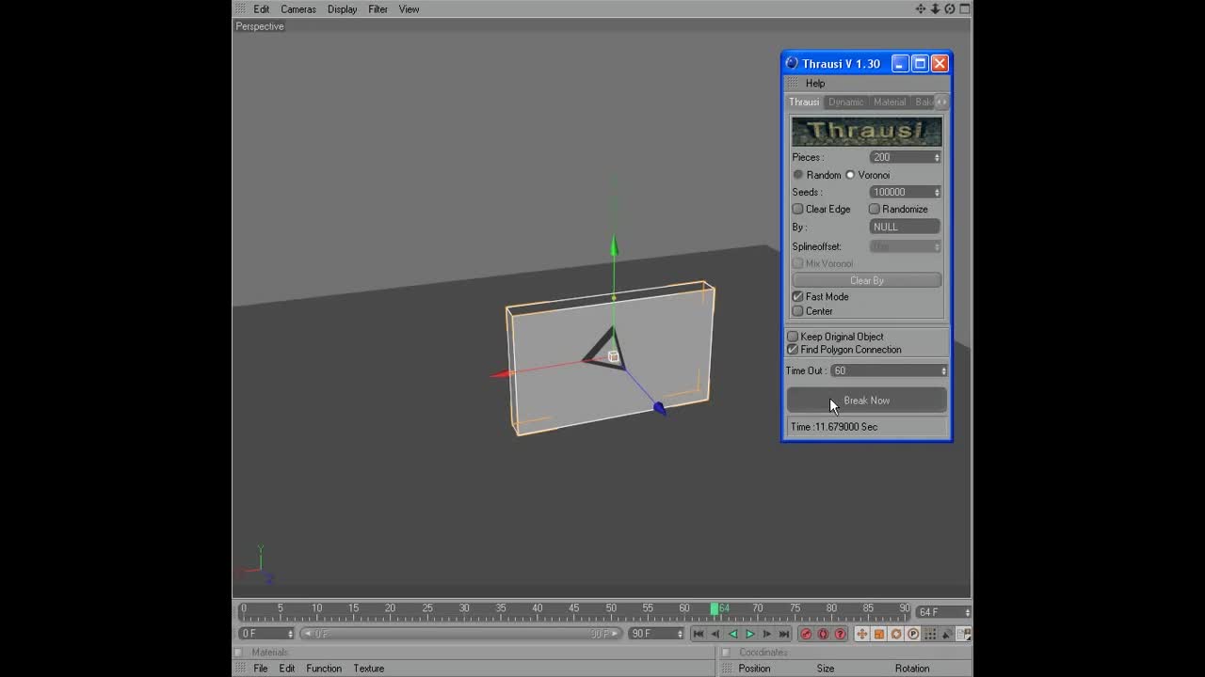Click the tab scroll arrows in Thrausi
Viewport: 1205px width, 677px height.
pos(941,102)
